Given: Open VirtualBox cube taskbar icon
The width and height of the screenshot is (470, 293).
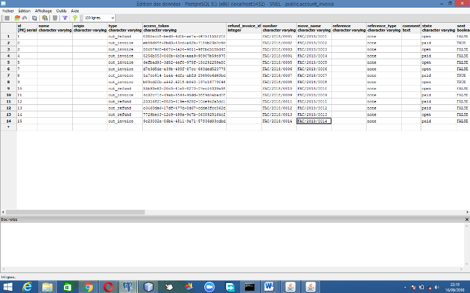Looking at the screenshot, I should 149,287.
